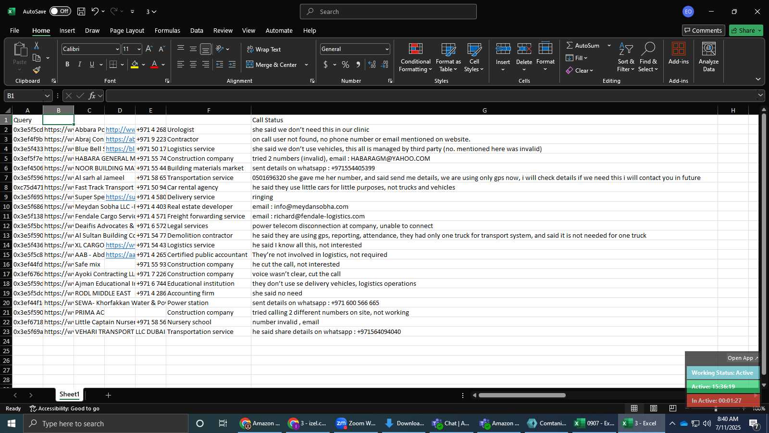This screenshot has width=769, height=433.
Task: Click the Cut scissors icon
Action: point(37,45)
